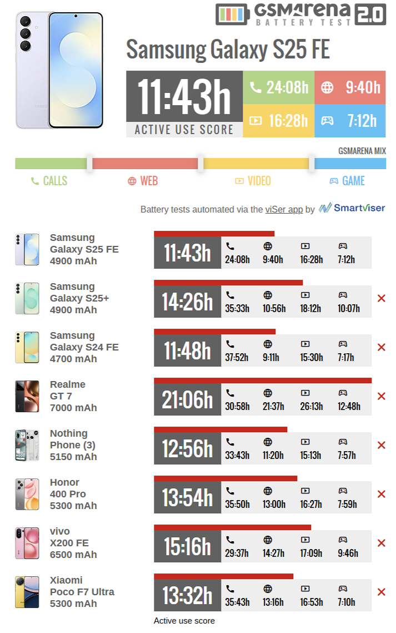
Task: Click slider handle between Web and Video
Action: pos(201,163)
